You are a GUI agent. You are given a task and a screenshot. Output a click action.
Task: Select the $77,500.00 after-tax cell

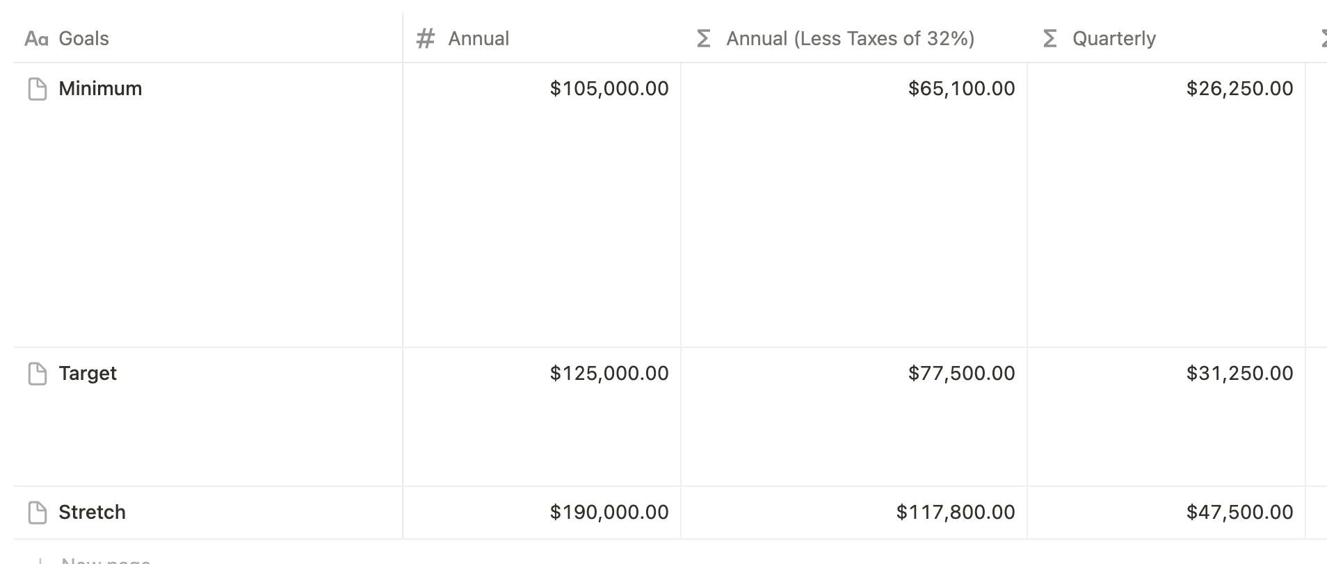(961, 374)
